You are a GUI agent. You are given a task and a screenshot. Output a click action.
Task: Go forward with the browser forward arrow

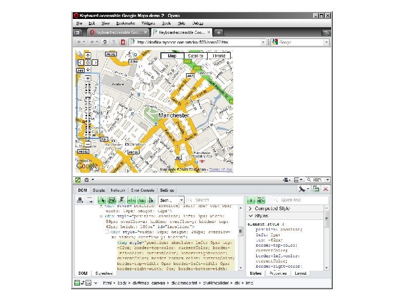click(x=92, y=42)
